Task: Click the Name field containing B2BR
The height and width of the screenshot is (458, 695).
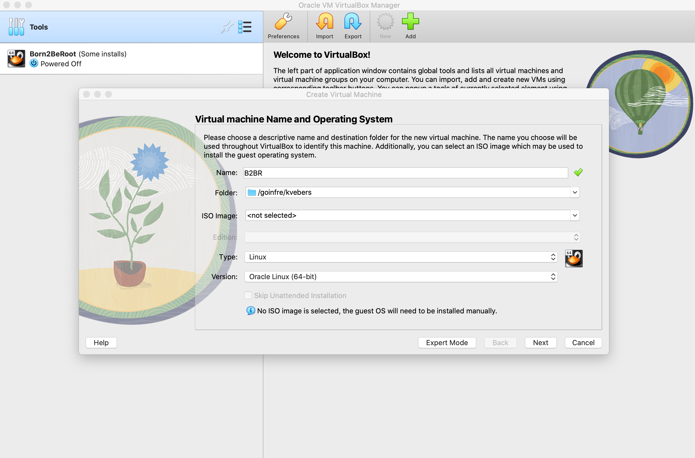Action: (x=406, y=173)
